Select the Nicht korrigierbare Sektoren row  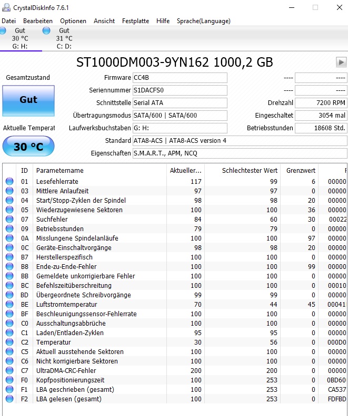[x=175, y=361]
